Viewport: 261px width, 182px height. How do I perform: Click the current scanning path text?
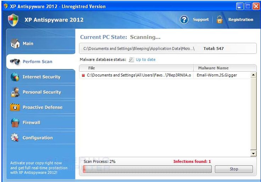139,49
